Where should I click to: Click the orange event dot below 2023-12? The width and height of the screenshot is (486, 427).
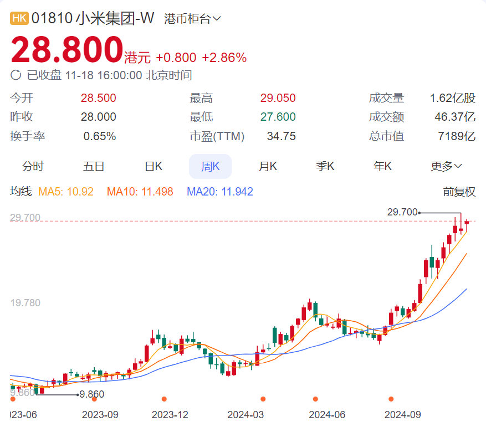coord(164,399)
